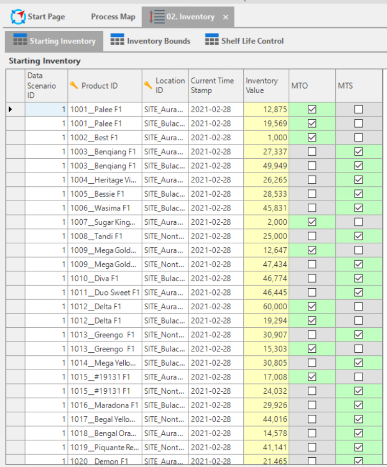Click inventory value 41,141
Viewport: 387px width, 467px height.
click(x=266, y=448)
